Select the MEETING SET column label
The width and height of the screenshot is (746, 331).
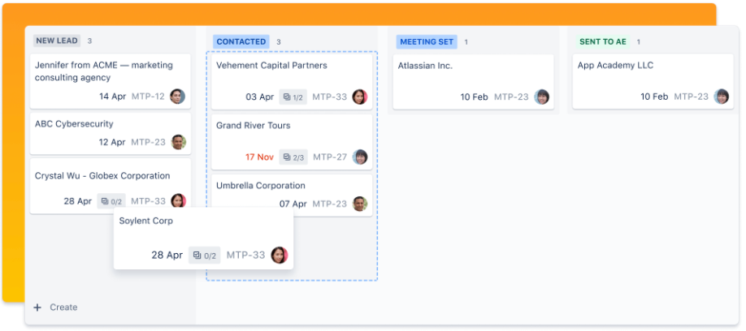(427, 41)
